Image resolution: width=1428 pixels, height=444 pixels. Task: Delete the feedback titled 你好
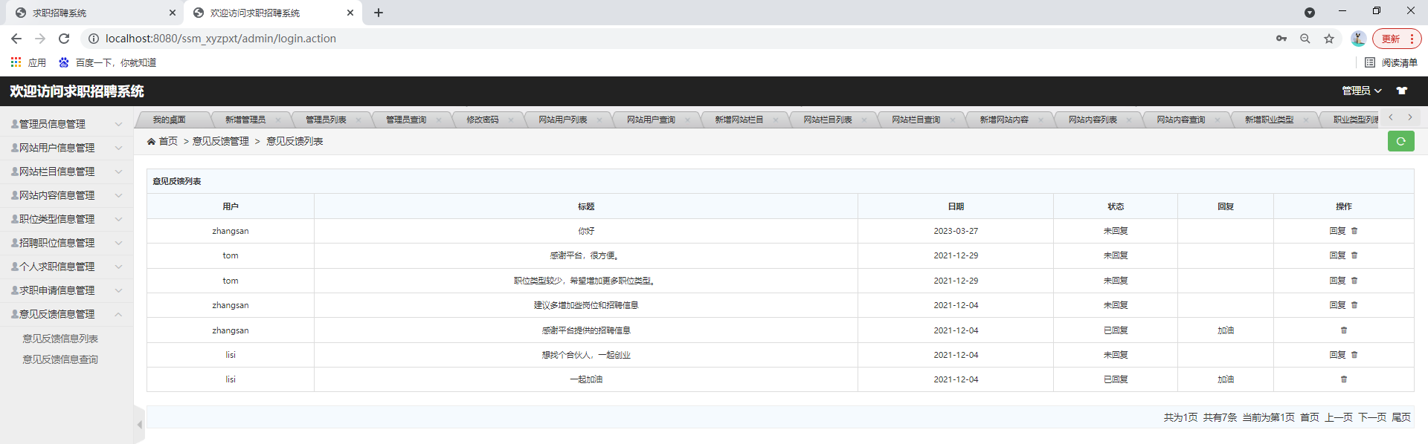click(1354, 231)
